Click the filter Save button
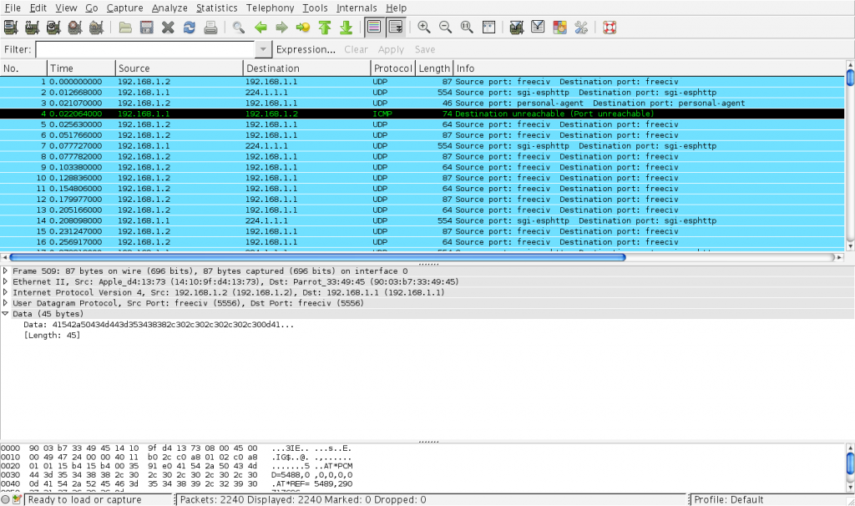 (x=425, y=49)
